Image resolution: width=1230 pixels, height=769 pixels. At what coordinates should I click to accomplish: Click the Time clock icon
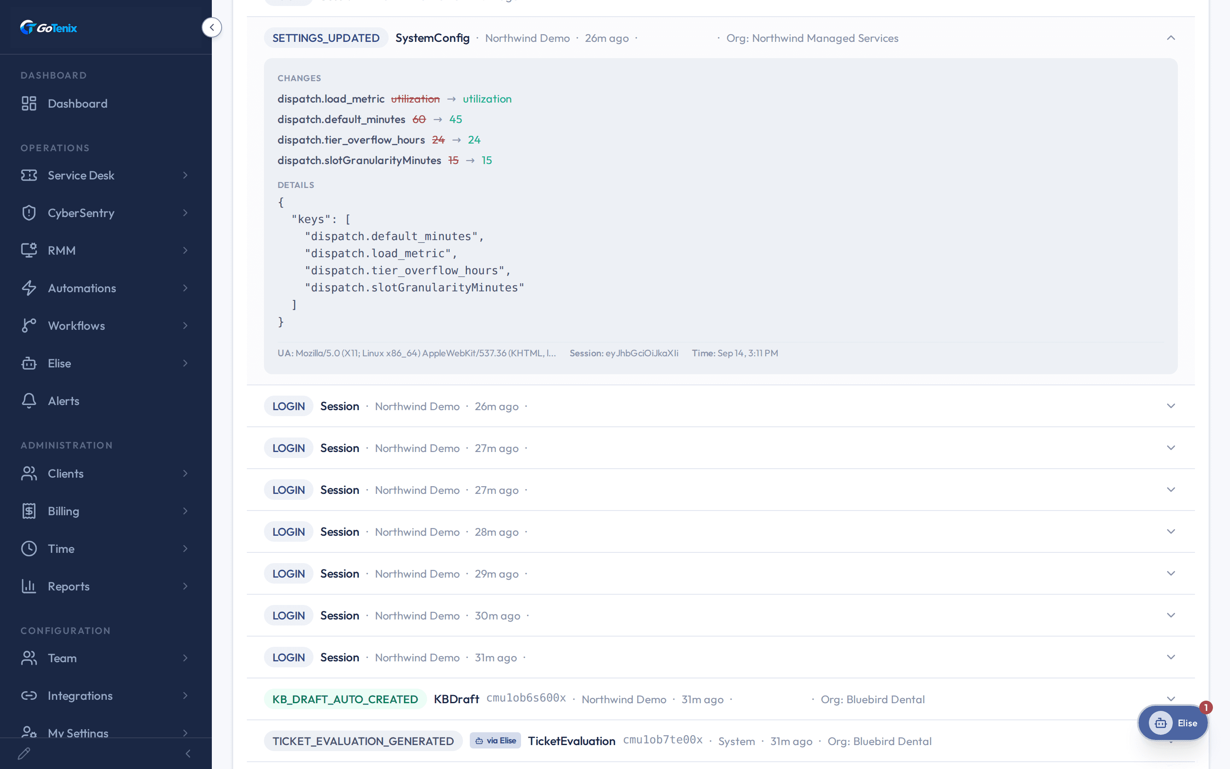click(x=29, y=549)
